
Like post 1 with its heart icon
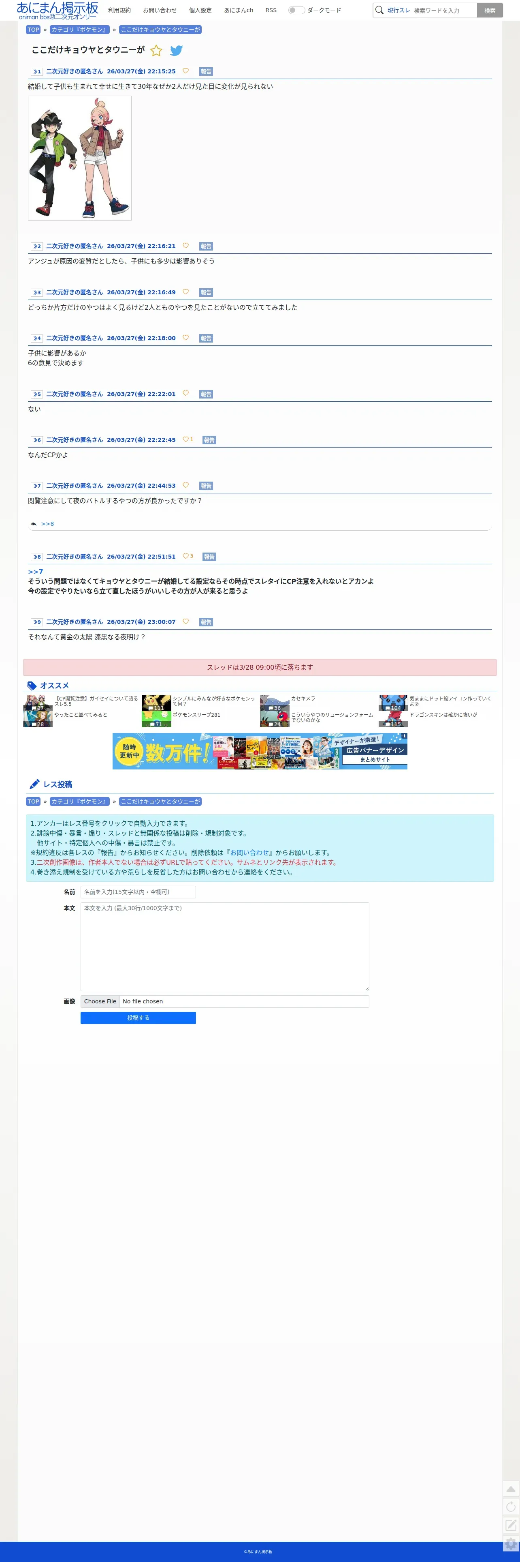coord(185,71)
